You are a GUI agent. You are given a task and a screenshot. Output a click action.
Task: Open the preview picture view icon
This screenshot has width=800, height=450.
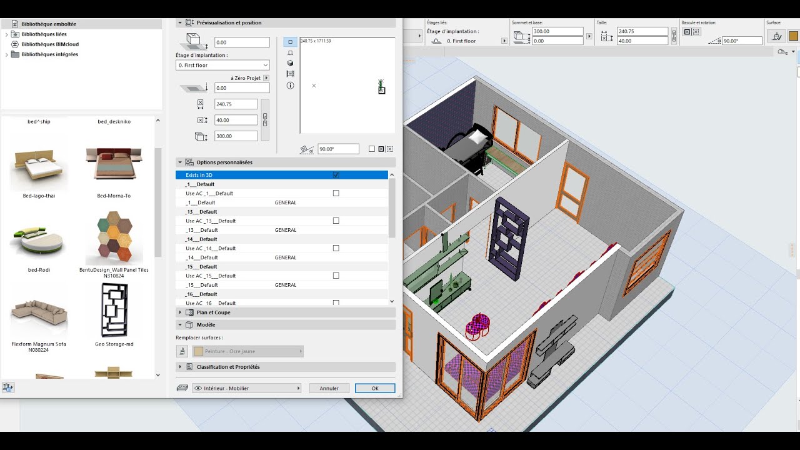[x=290, y=74]
